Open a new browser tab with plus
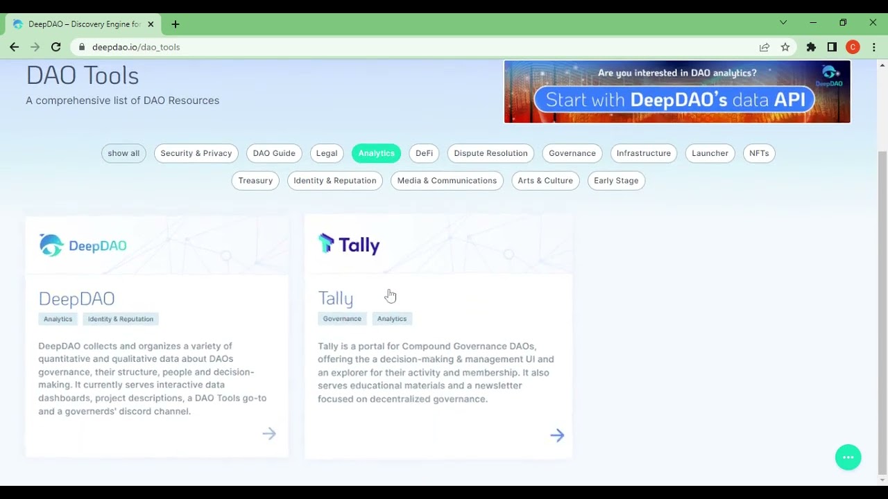 175,24
